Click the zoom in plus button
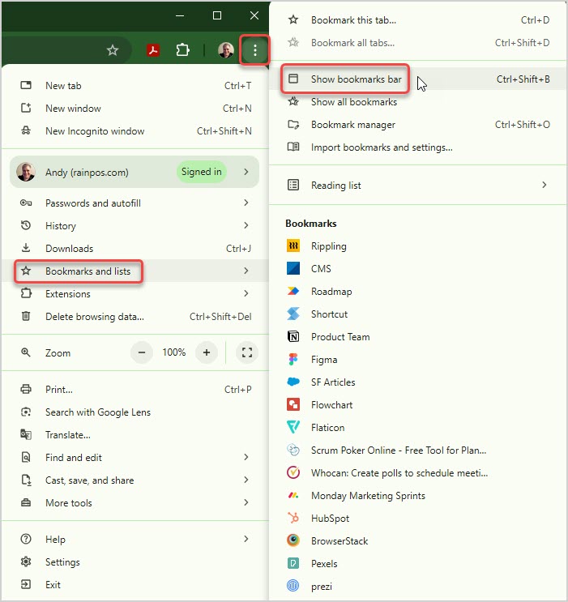Viewport: 568px width, 602px height. coord(207,352)
